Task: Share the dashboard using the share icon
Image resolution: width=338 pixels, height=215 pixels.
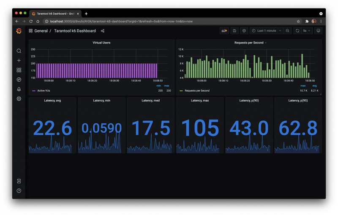Action: 103,31
